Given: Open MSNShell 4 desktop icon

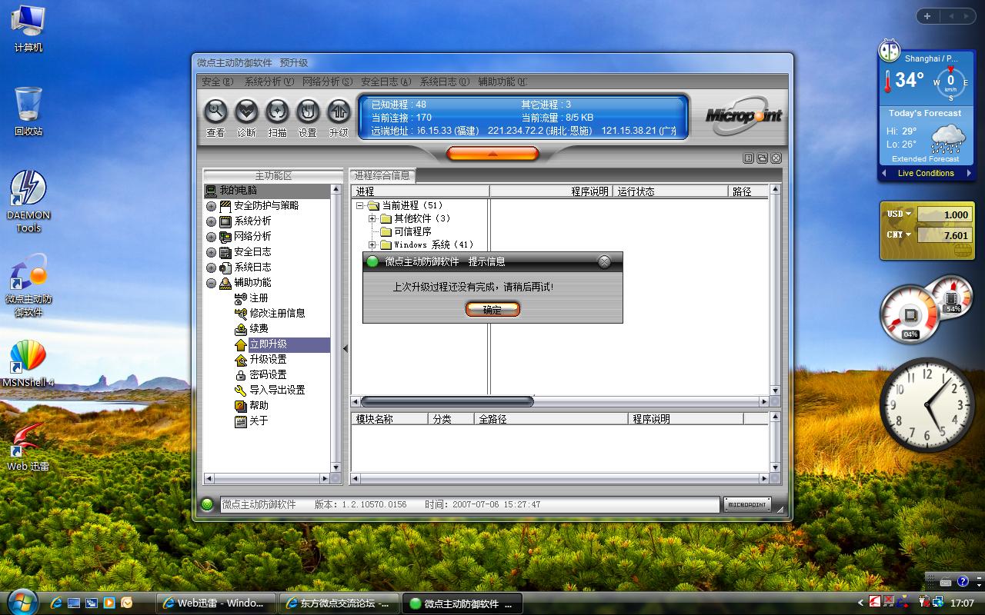Looking at the screenshot, I should click(28, 363).
